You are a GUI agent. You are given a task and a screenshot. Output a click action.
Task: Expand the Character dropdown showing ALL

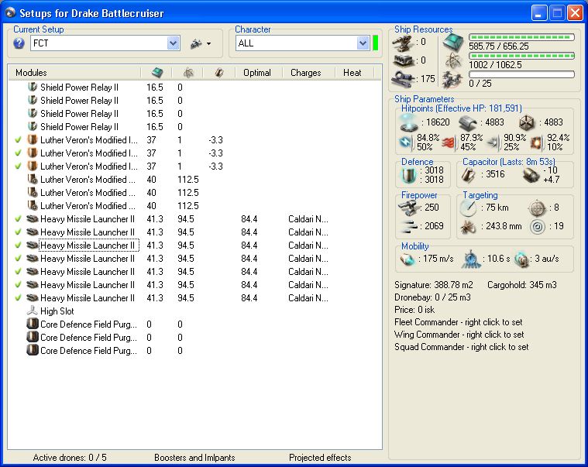[x=363, y=44]
